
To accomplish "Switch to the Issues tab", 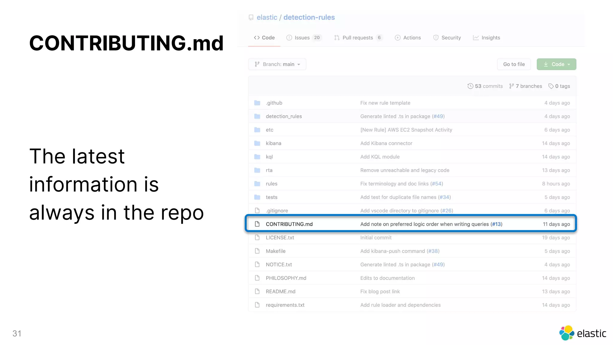I will pyautogui.click(x=304, y=38).
